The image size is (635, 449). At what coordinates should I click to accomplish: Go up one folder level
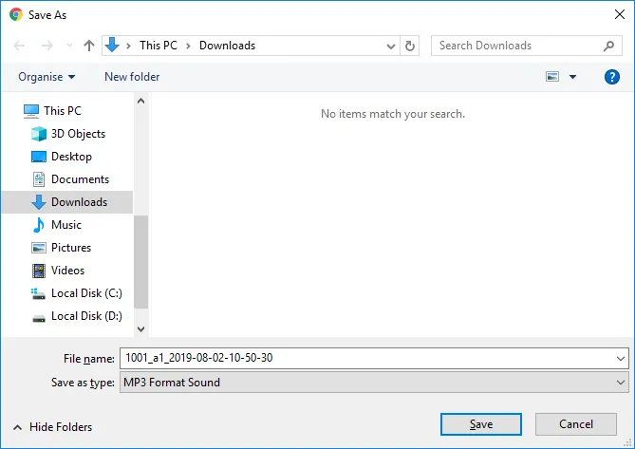(89, 46)
